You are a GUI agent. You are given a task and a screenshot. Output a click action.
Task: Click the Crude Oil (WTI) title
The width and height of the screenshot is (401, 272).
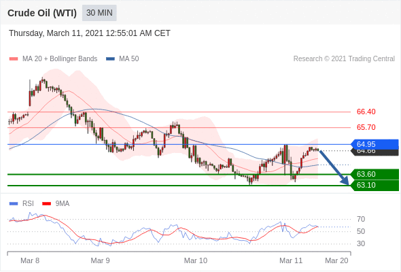(x=42, y=13)
